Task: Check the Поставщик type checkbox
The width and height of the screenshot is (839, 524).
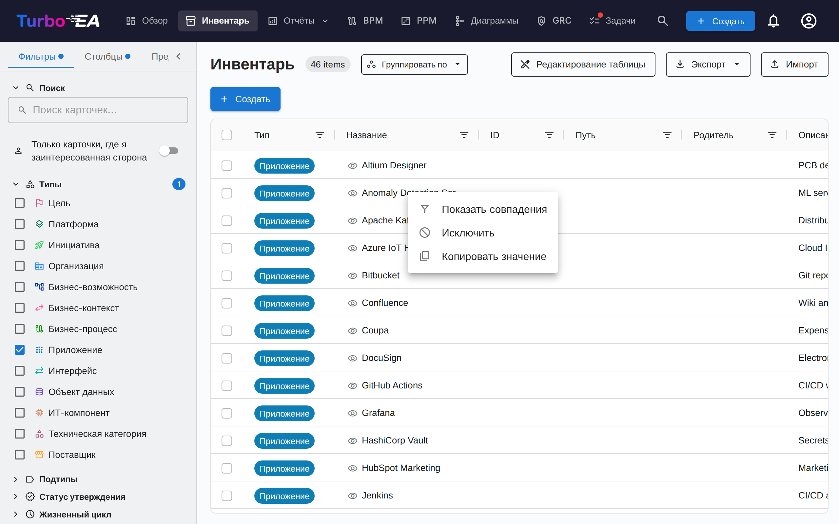Action: pos(20,455)
